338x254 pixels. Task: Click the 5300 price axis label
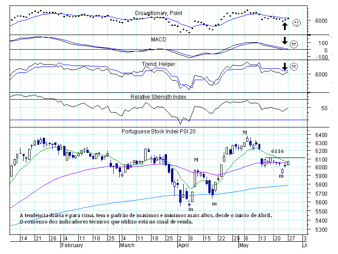321,229
